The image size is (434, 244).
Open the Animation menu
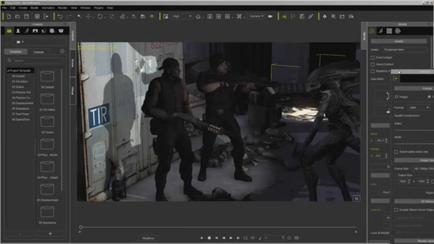pyautogui.click(x=48, y=7)
